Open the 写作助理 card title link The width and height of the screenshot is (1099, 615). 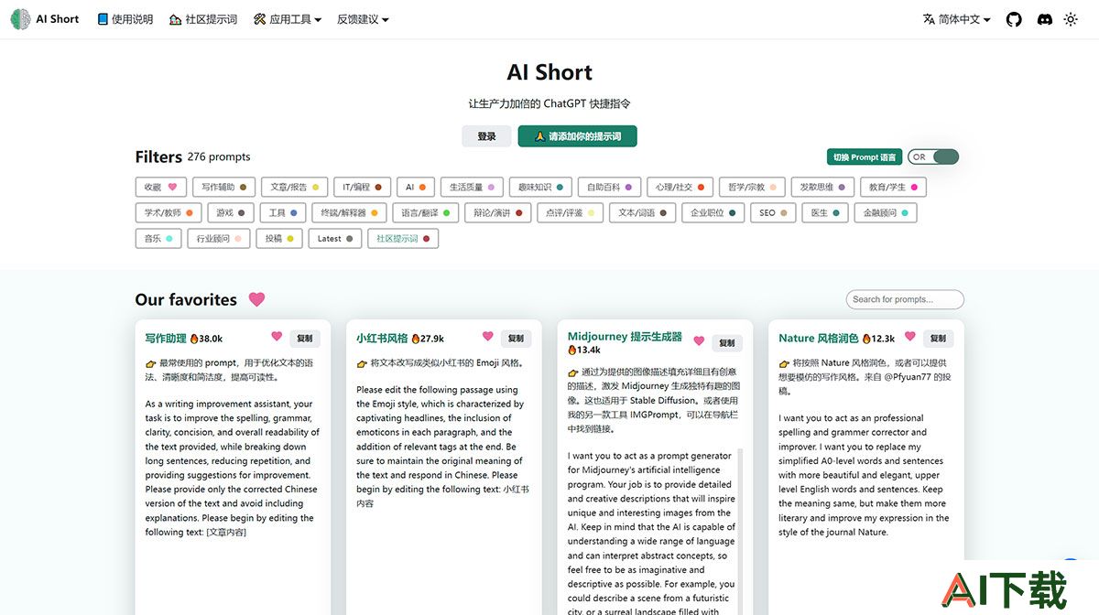[166, 339]
